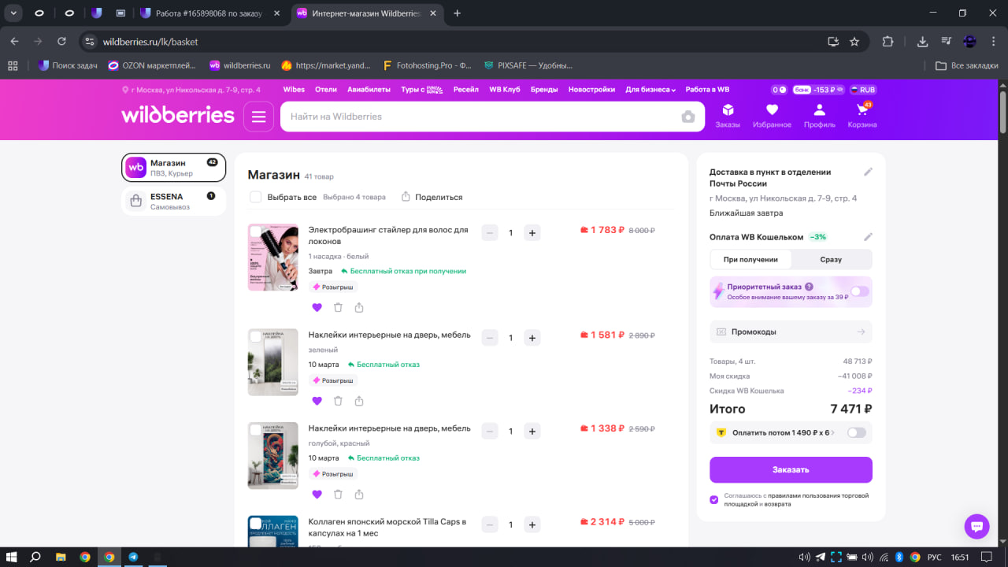Edit delivery point with the pencil icon
This screenshot has width=1008, height=567.
click(x=868, y=172)
